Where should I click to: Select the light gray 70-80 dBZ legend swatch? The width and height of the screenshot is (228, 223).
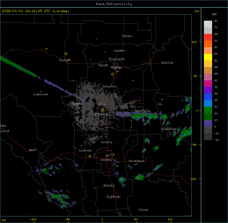pos(208,24)
